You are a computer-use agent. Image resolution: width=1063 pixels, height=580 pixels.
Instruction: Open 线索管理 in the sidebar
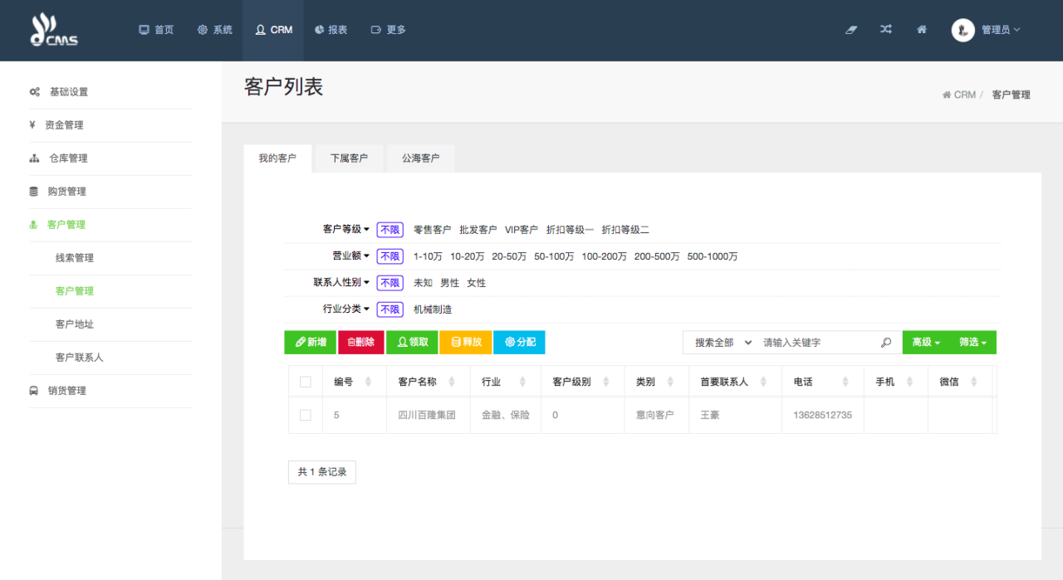(75, 258)
